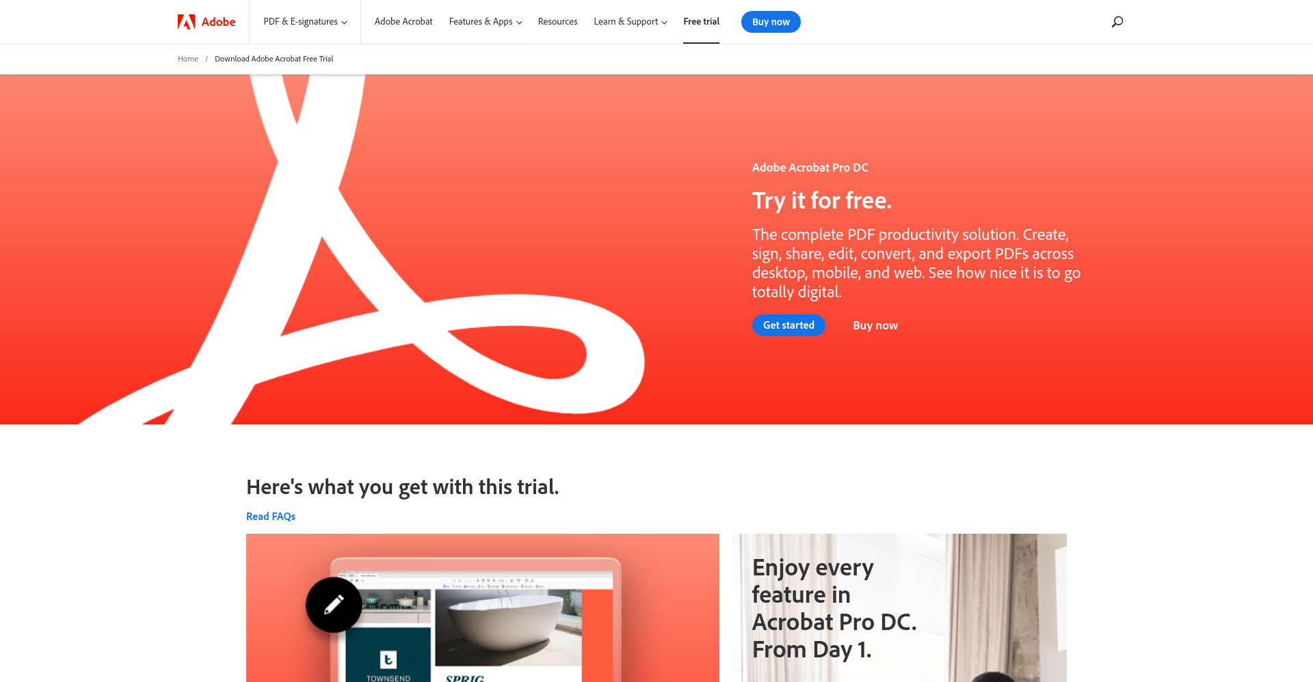Open the Read FAQs link
The width and height of the screenshot is (1313, 682).
point(271,517)
